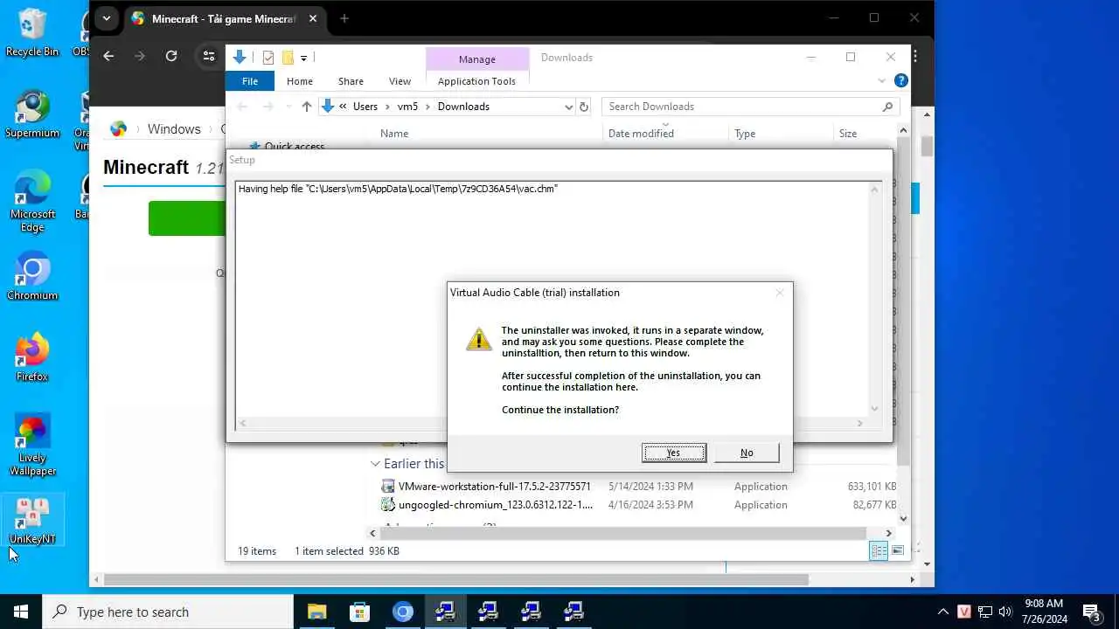The width and height of the screenshot is (1119, 629).
Task: Select the Manage contextual tab
Action: [477, 59]
